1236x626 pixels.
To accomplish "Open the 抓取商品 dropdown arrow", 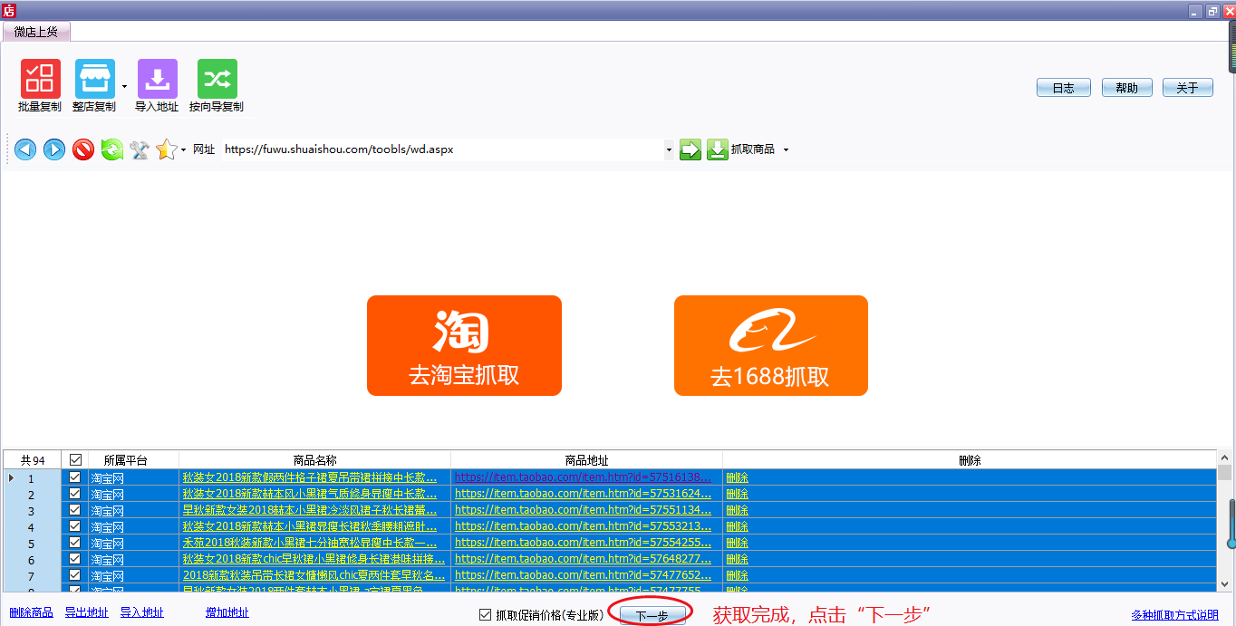I will (786, 150).
